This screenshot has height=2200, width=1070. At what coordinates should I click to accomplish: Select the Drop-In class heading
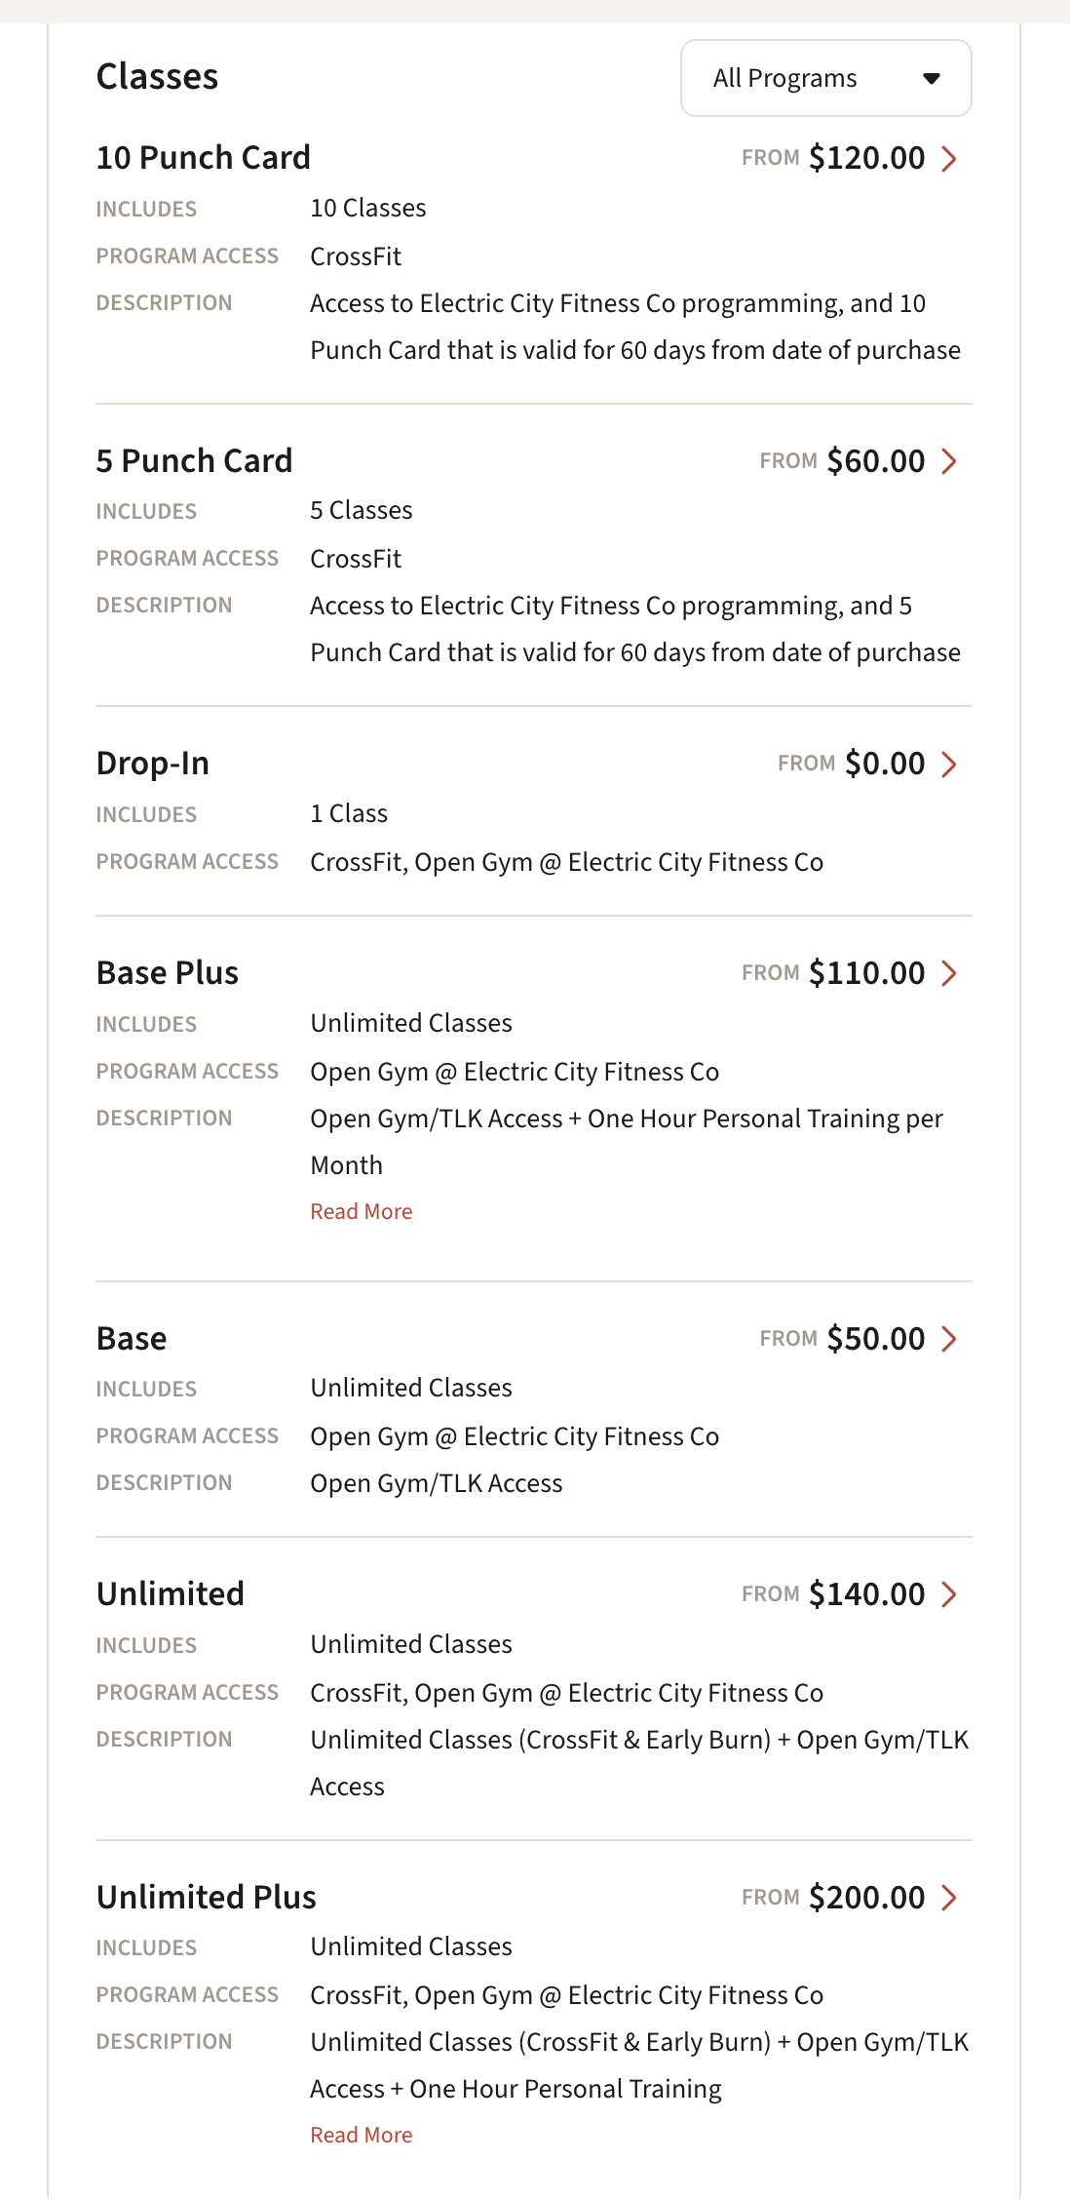click(x=153, y=764)
